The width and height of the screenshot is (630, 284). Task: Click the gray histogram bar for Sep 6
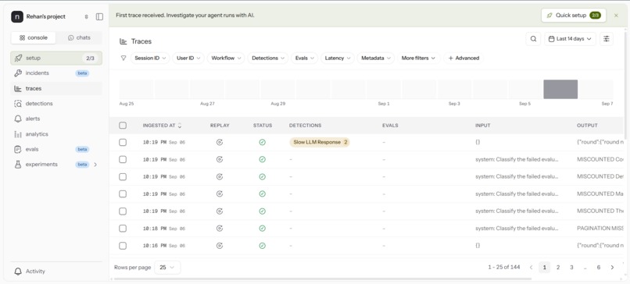[x=560, y=89]
